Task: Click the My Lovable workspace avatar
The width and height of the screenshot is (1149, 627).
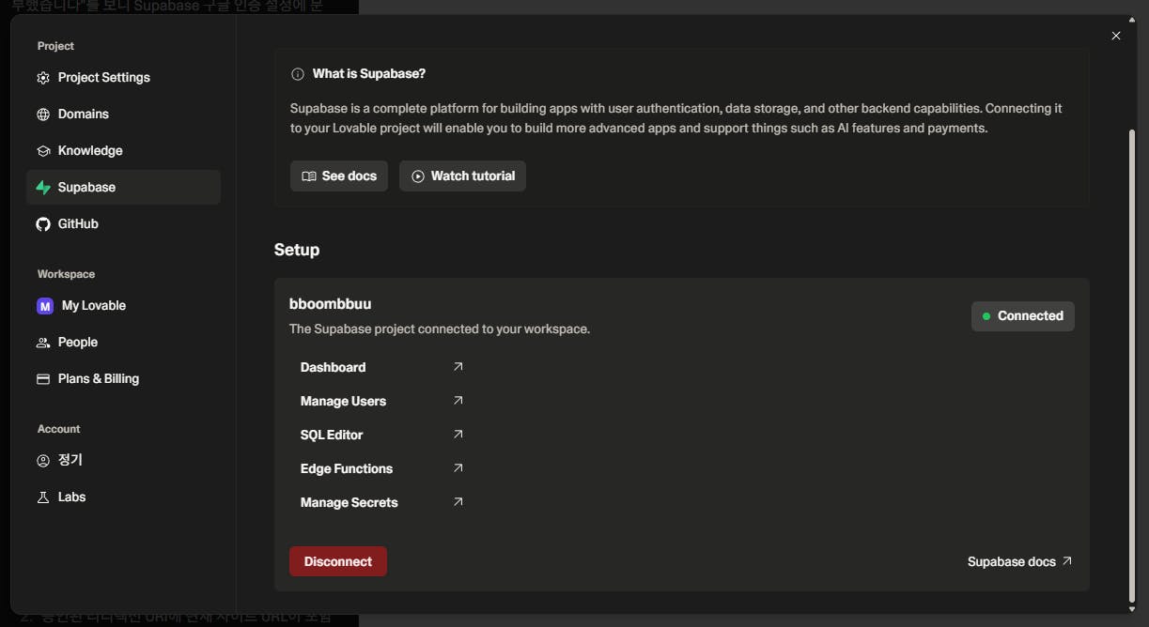Action: (44, 306)
